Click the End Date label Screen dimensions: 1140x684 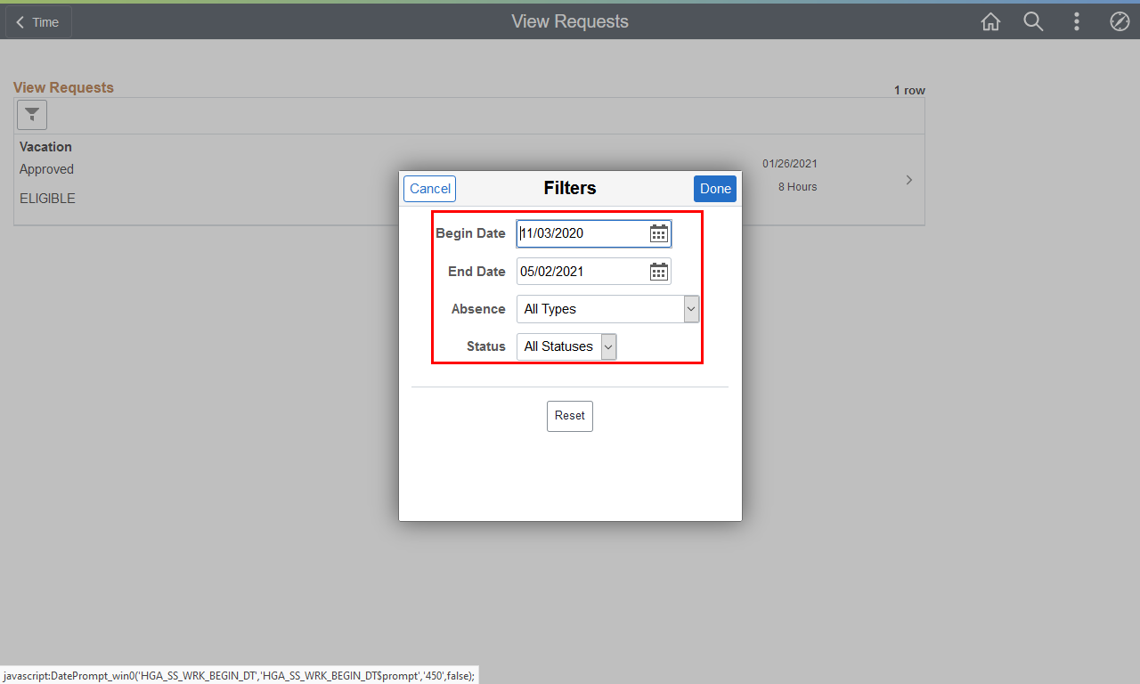(x=476, y=272)
